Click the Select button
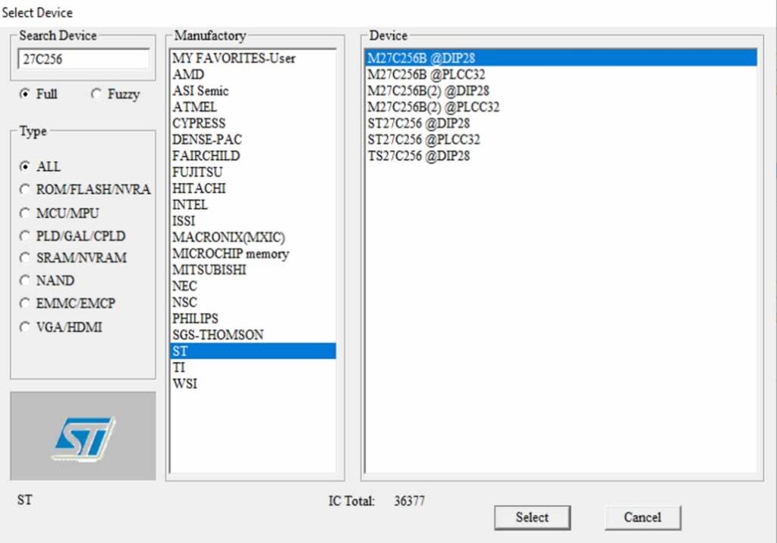777x543 pixels. pos(532,517)
